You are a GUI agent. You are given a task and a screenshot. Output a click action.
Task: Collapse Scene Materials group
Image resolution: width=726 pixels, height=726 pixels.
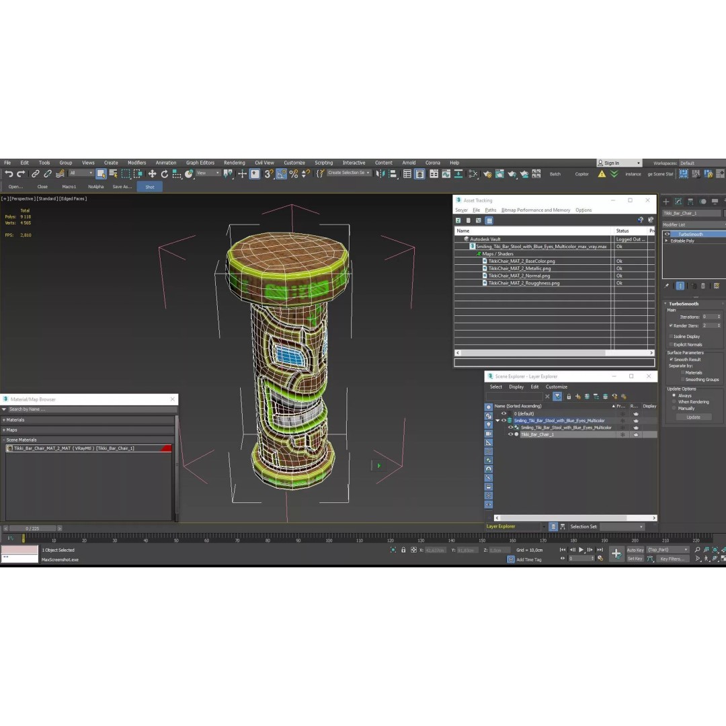pyautogui.click(x=4, y=440)
